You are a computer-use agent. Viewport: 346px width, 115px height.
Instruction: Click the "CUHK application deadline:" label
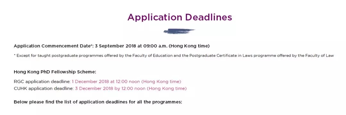(44, 88)
